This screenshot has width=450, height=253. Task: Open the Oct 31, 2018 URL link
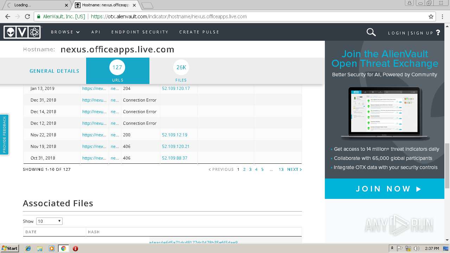[x=94, y=158]
